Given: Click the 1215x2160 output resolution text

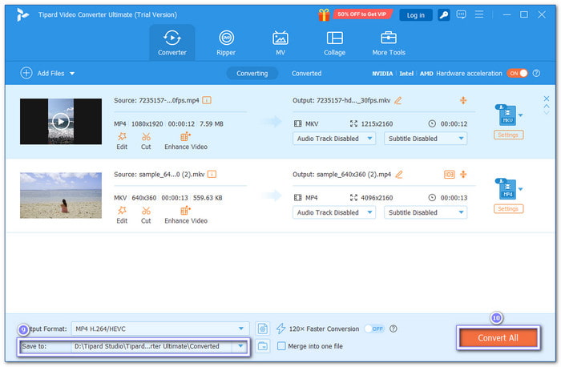Looking at the screenshot, I should click(377, 123).
